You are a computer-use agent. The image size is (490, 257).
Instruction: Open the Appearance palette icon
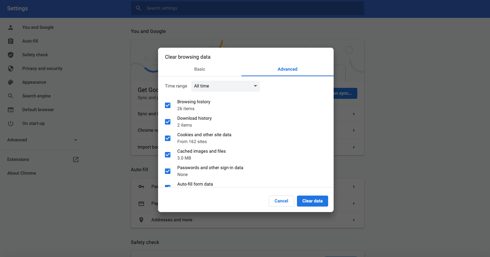[x=11, y=82]
